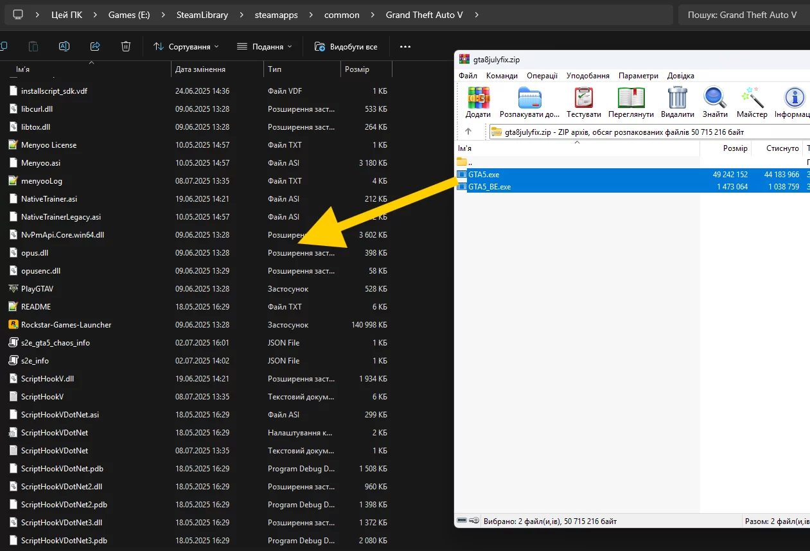Click Explorer share icon
810x551 pixels.
click(95, 46)
